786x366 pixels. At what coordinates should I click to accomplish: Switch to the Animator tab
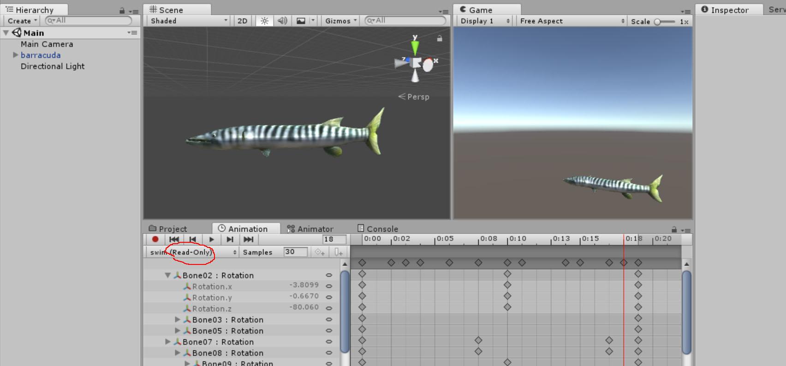(x=310, y=229)
